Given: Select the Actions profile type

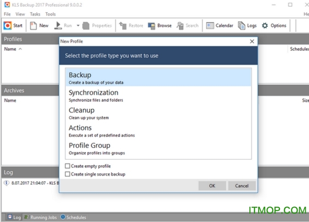Looking at the screenshot, I should coord(158,130).
